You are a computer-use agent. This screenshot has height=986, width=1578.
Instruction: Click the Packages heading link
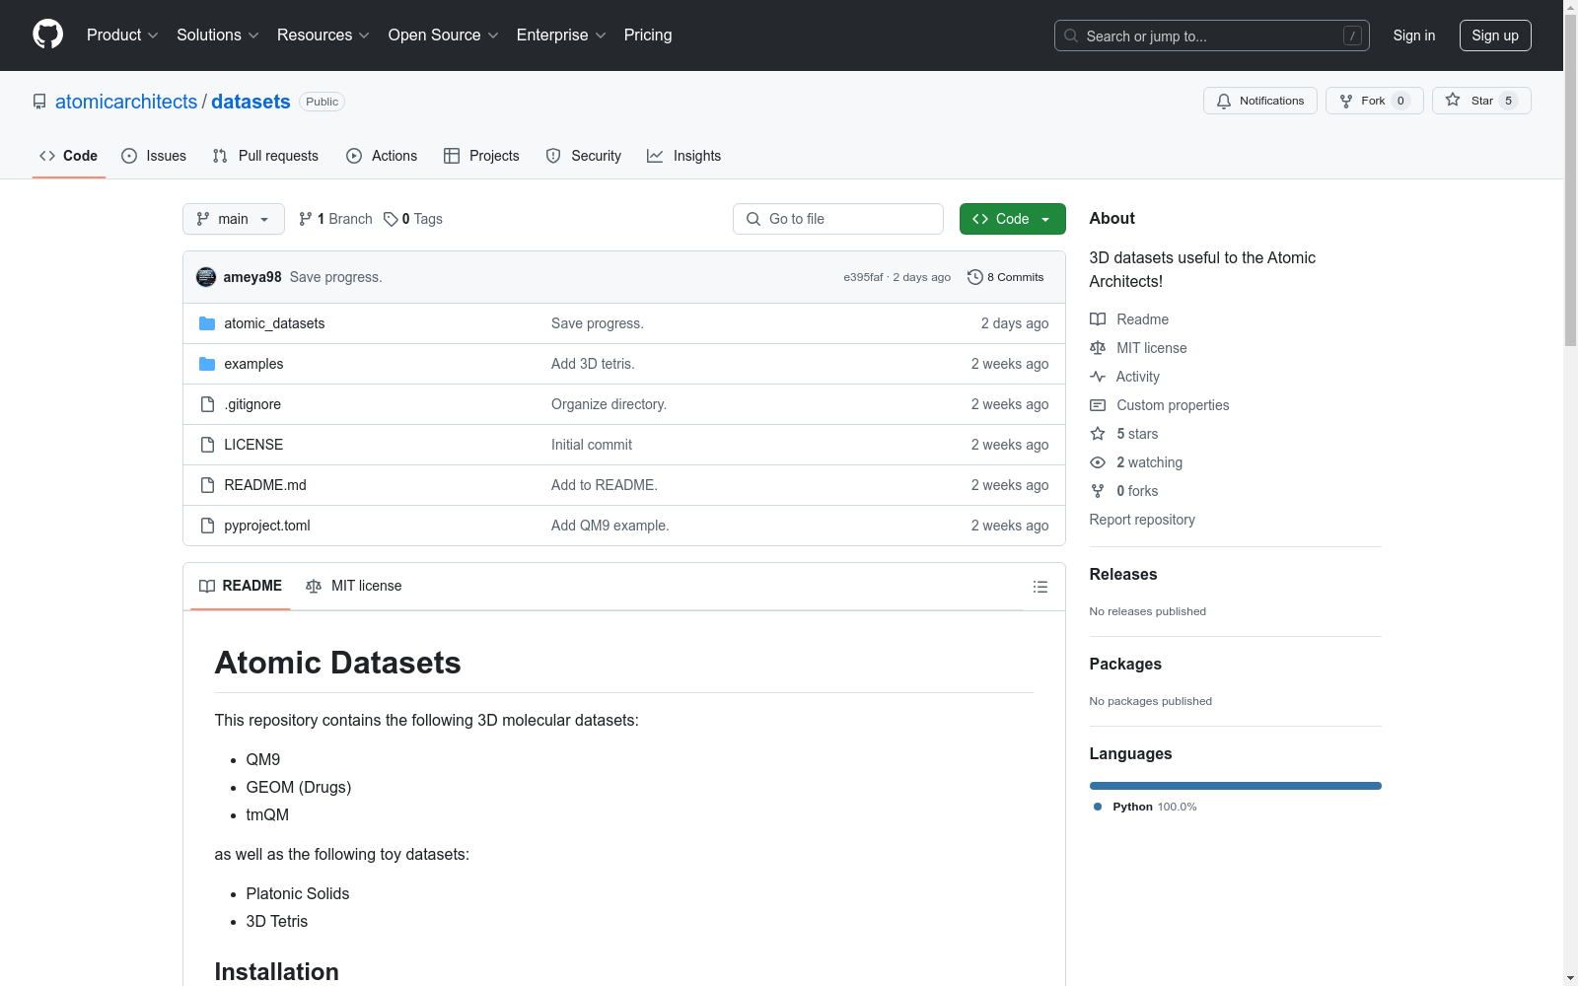(1125, 664)
